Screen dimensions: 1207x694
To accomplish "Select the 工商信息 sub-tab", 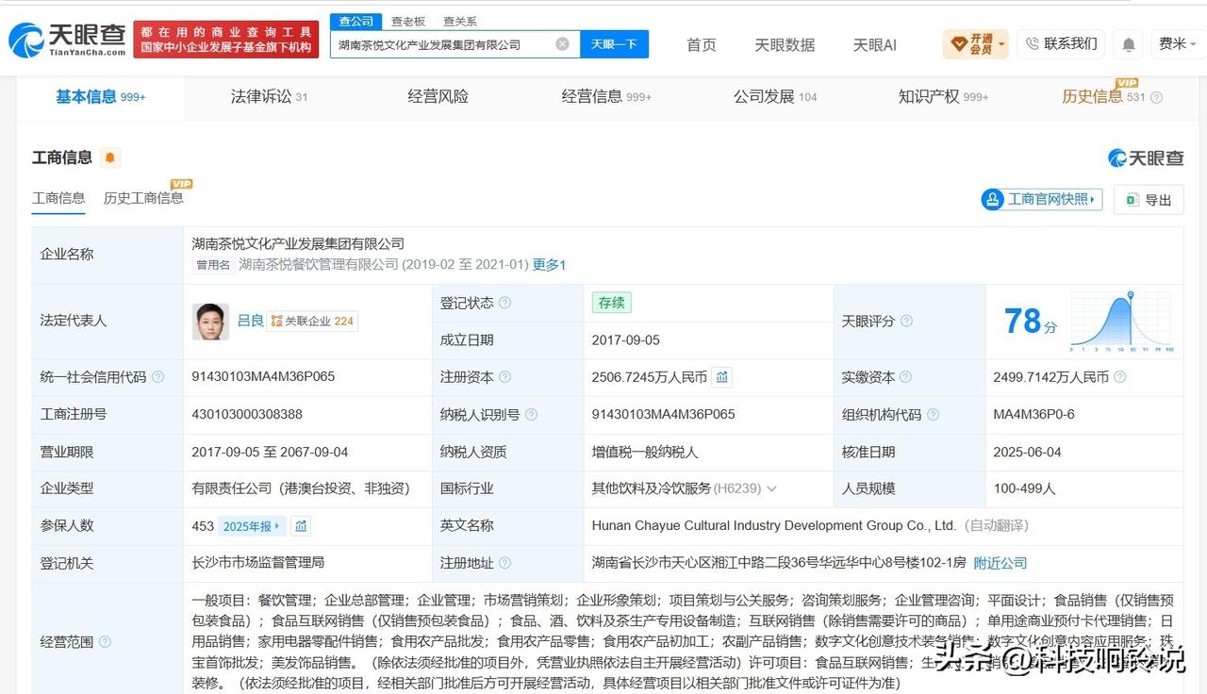I will (x=58, y=198).
